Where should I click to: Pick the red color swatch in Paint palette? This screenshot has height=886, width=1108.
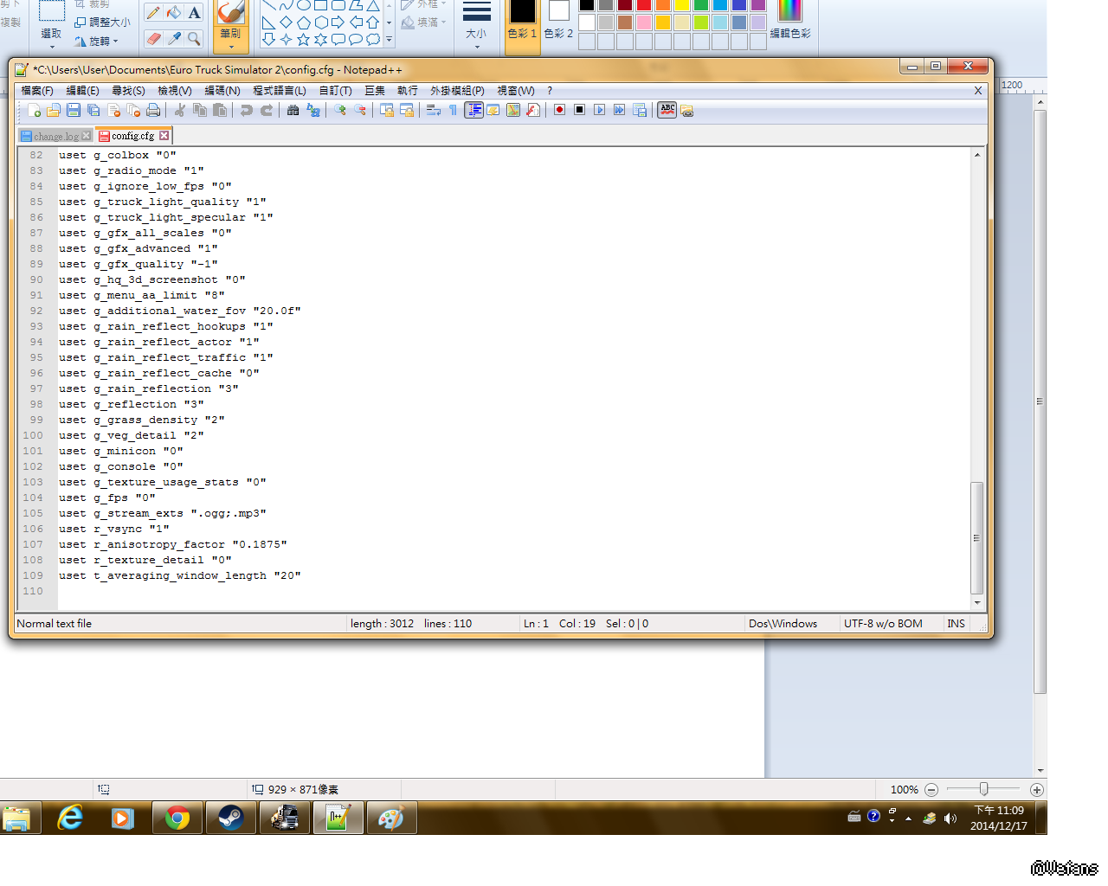(x=644, y=5)
